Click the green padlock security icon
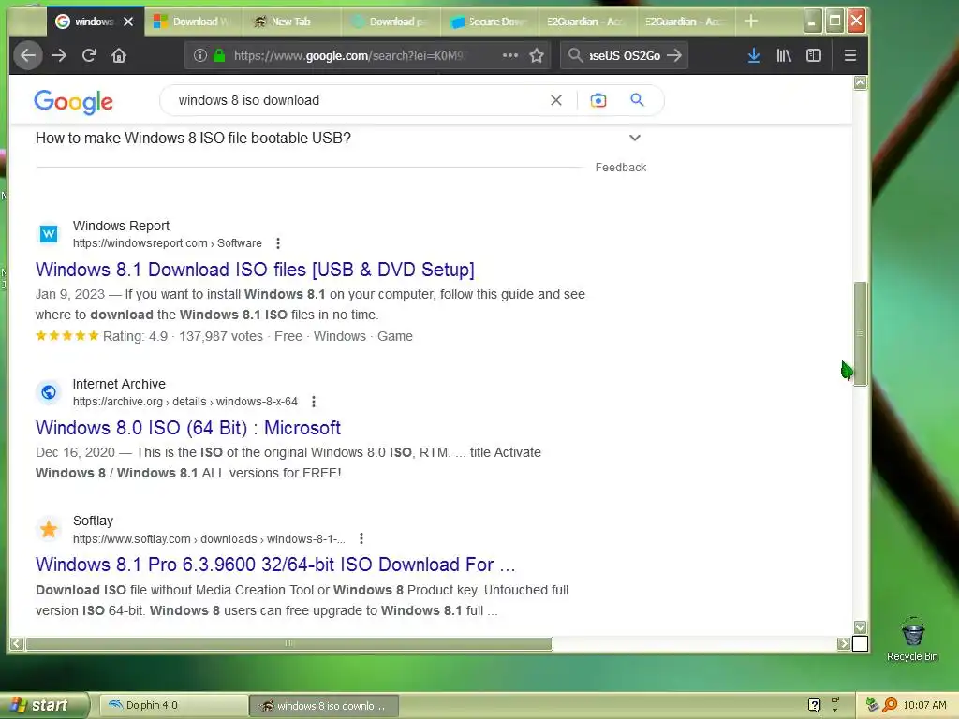The height and width of the screenshot is (719, 959). tap(219, 55)
